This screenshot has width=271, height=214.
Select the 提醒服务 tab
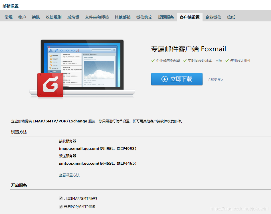coord(166,17)
